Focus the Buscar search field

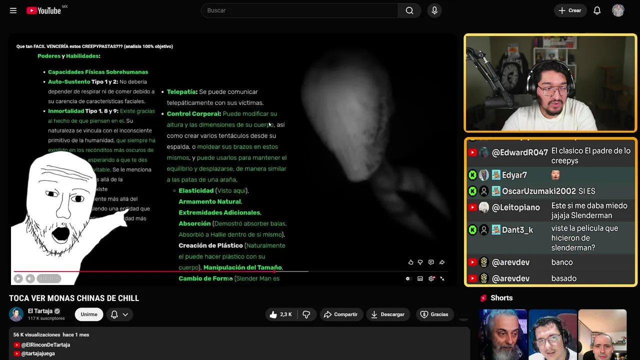(300, 10)
